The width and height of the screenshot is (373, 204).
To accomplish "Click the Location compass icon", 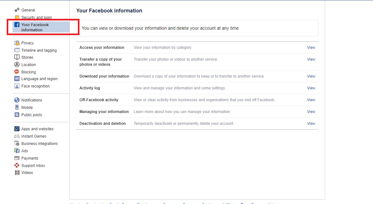I will tap(17, 64).
